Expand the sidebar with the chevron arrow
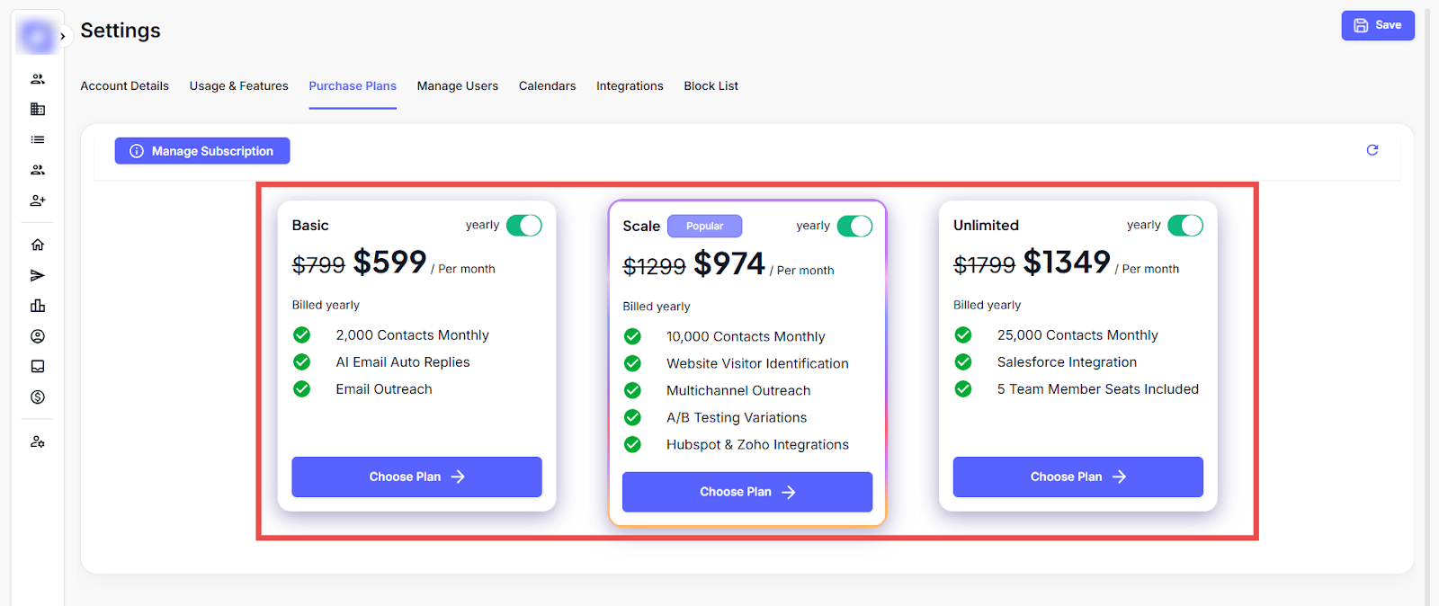 62,37
